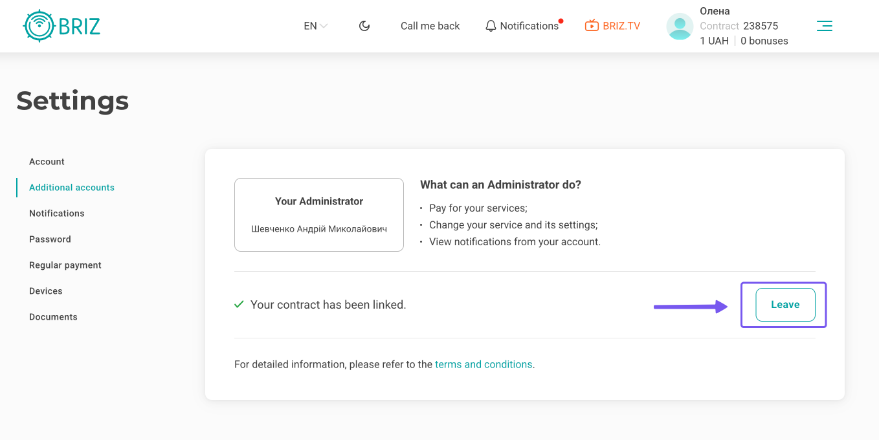Select Regular payment in sidebar

pos(65,265)
